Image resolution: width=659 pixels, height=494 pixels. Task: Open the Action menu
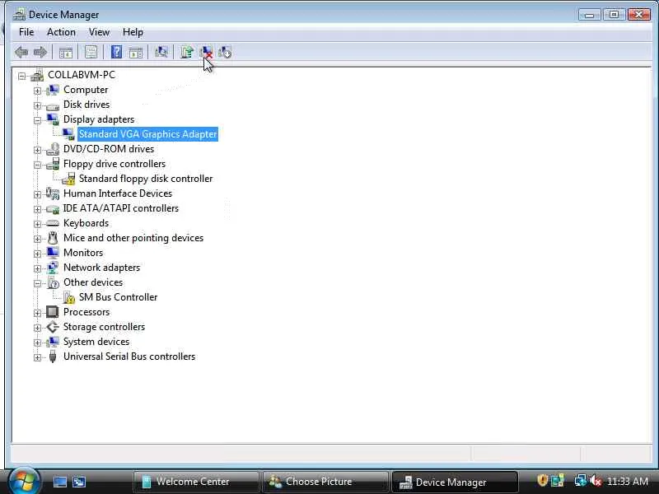61,32
